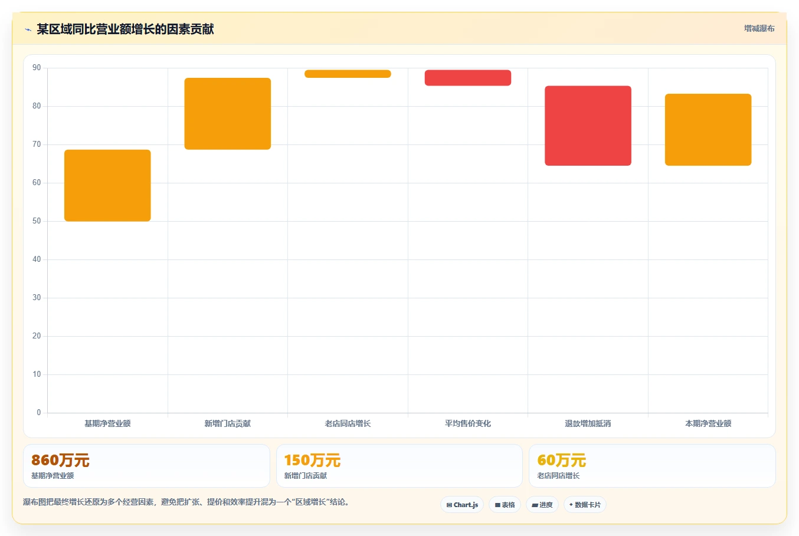799x536 pixels.
Task: Click the 老店同店增长 axis label
Action: coord(348,423)
